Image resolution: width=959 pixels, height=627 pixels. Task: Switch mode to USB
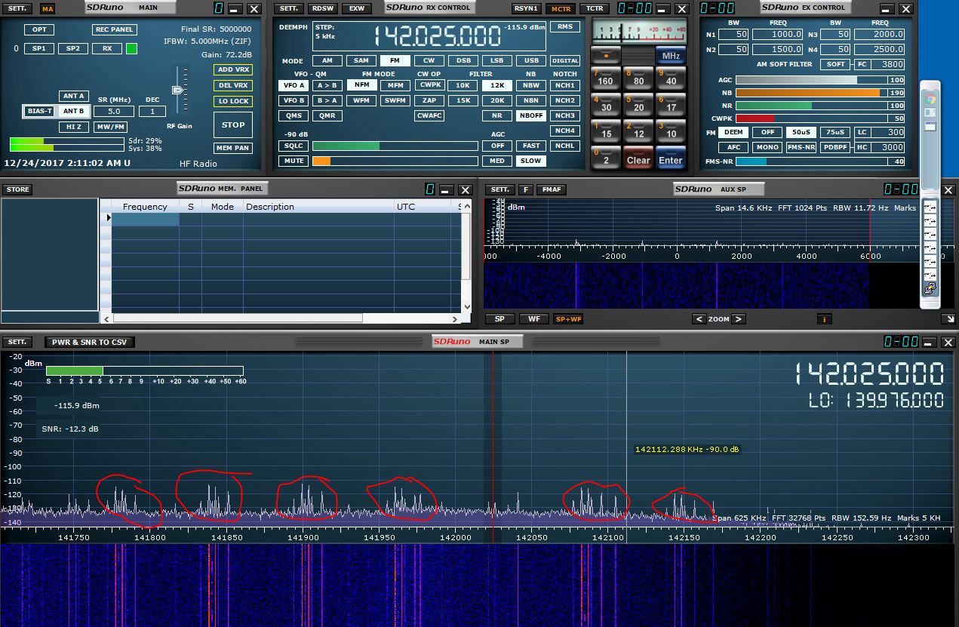tap(531, 60)
